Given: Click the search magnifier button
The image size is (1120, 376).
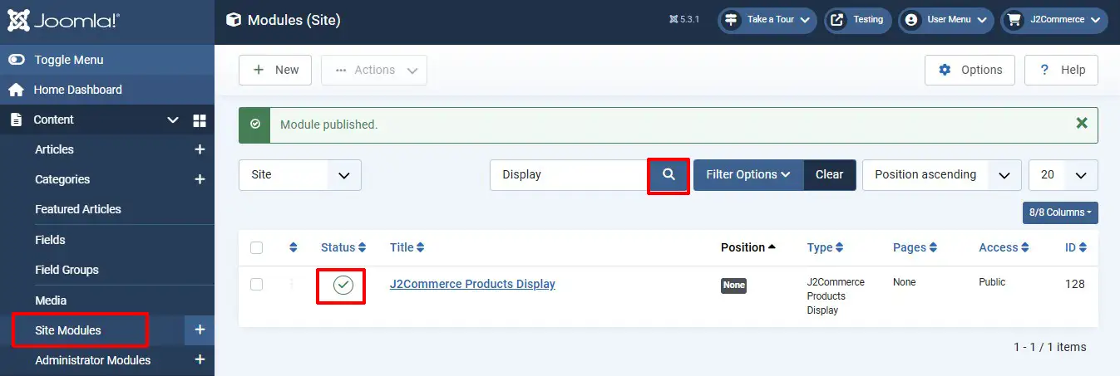Looking at the screenshot, I should [x=669, y=175].
